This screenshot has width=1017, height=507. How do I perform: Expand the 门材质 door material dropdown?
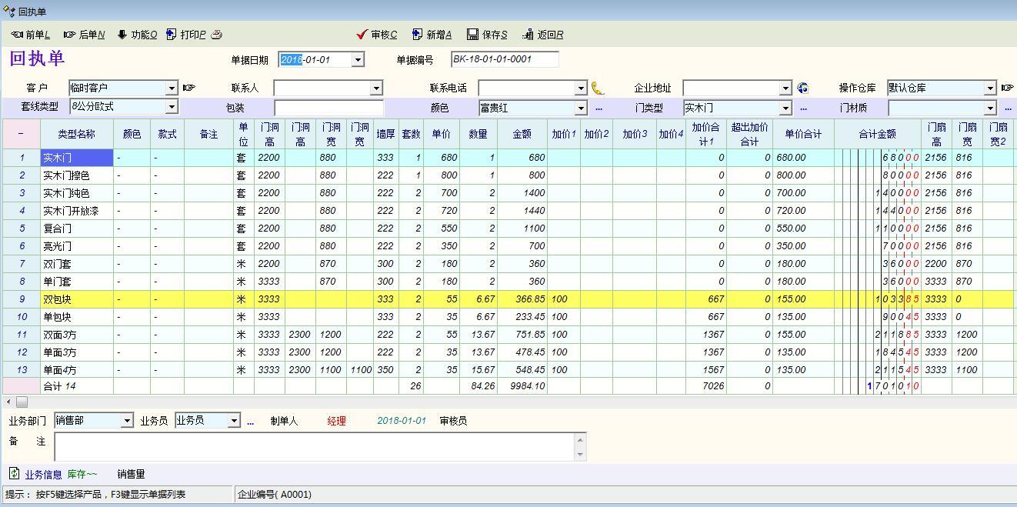[x=990, y=108]
